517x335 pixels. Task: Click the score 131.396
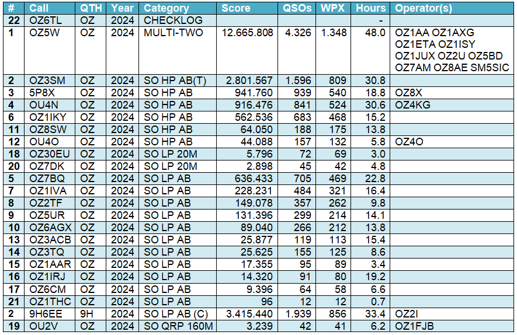(254, 215)
